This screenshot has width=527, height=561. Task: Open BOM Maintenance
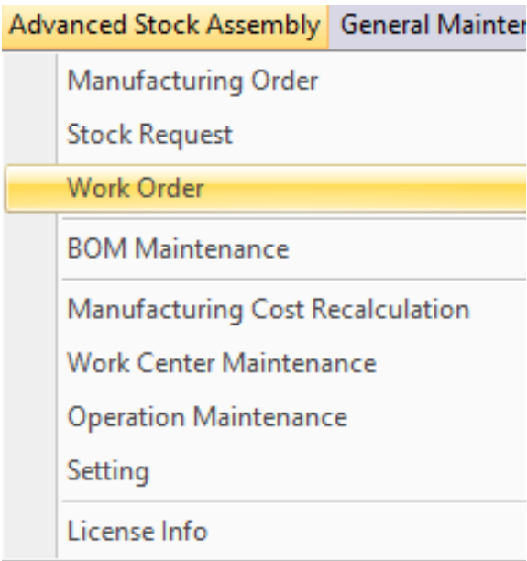pos(266,248)
